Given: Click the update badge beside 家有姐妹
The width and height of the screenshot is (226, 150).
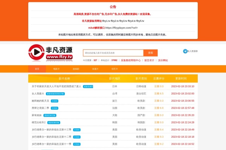Looking at the screenshot, I should pos(50,115).
